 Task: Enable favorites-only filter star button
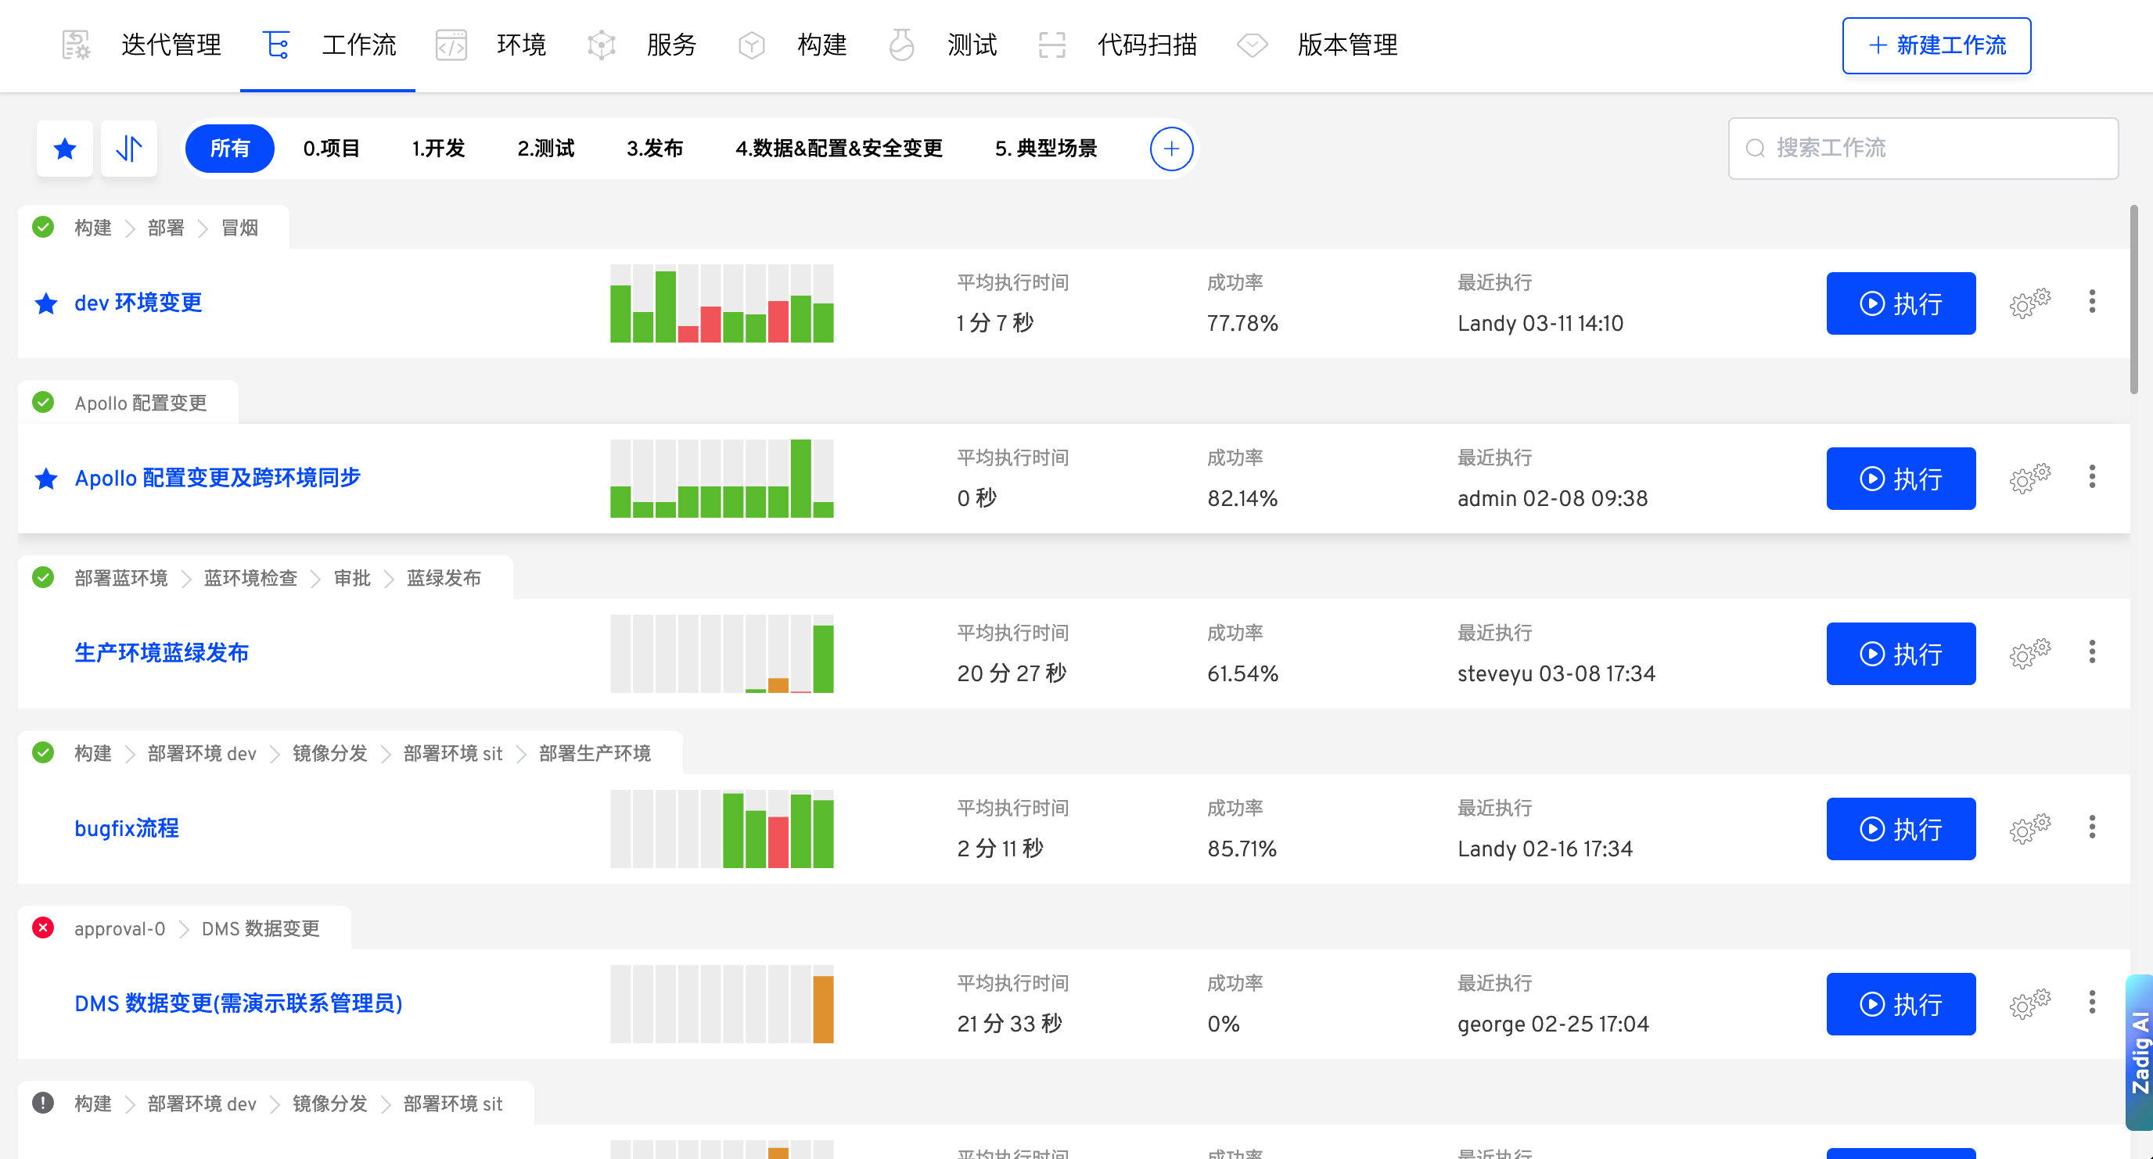(x=64, y=148)
